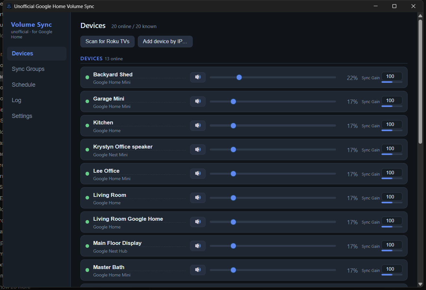The image size is (426, 290).
Task: Click the Living Room volume slider
Action: tap(273, 198)
